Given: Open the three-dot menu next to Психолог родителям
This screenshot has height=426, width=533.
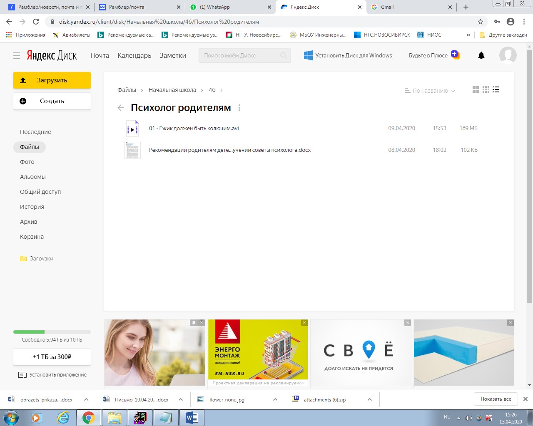Looking at the screenshot, I should (x=239, y=108).
